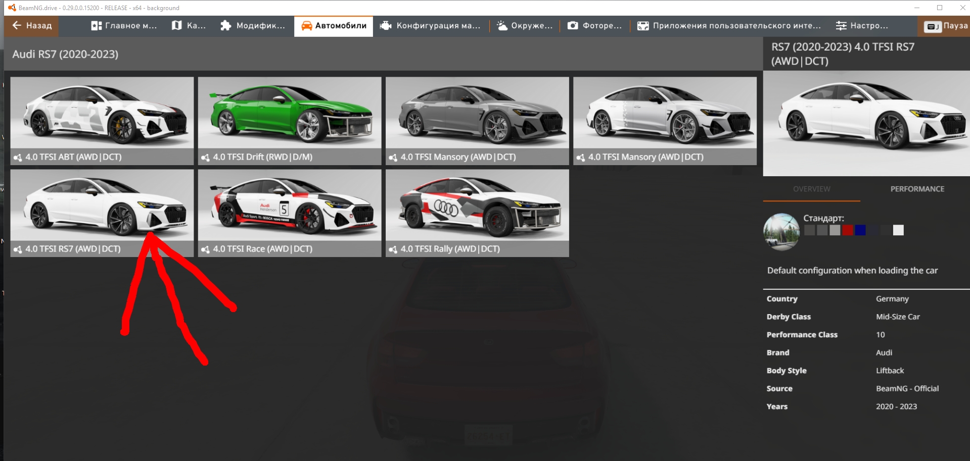970x461 pixels.
Task: Select the Автомобили vehicles tab
Action: (334, 26)
